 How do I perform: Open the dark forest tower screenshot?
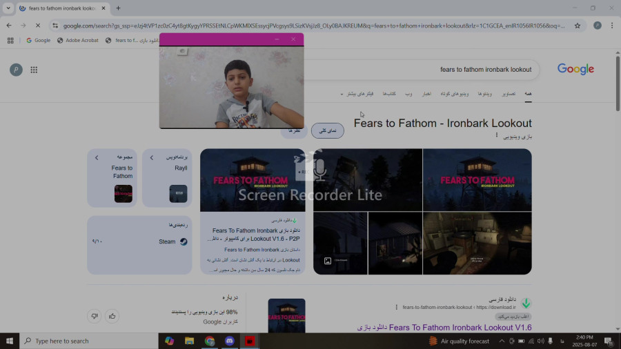coord(368,180)
